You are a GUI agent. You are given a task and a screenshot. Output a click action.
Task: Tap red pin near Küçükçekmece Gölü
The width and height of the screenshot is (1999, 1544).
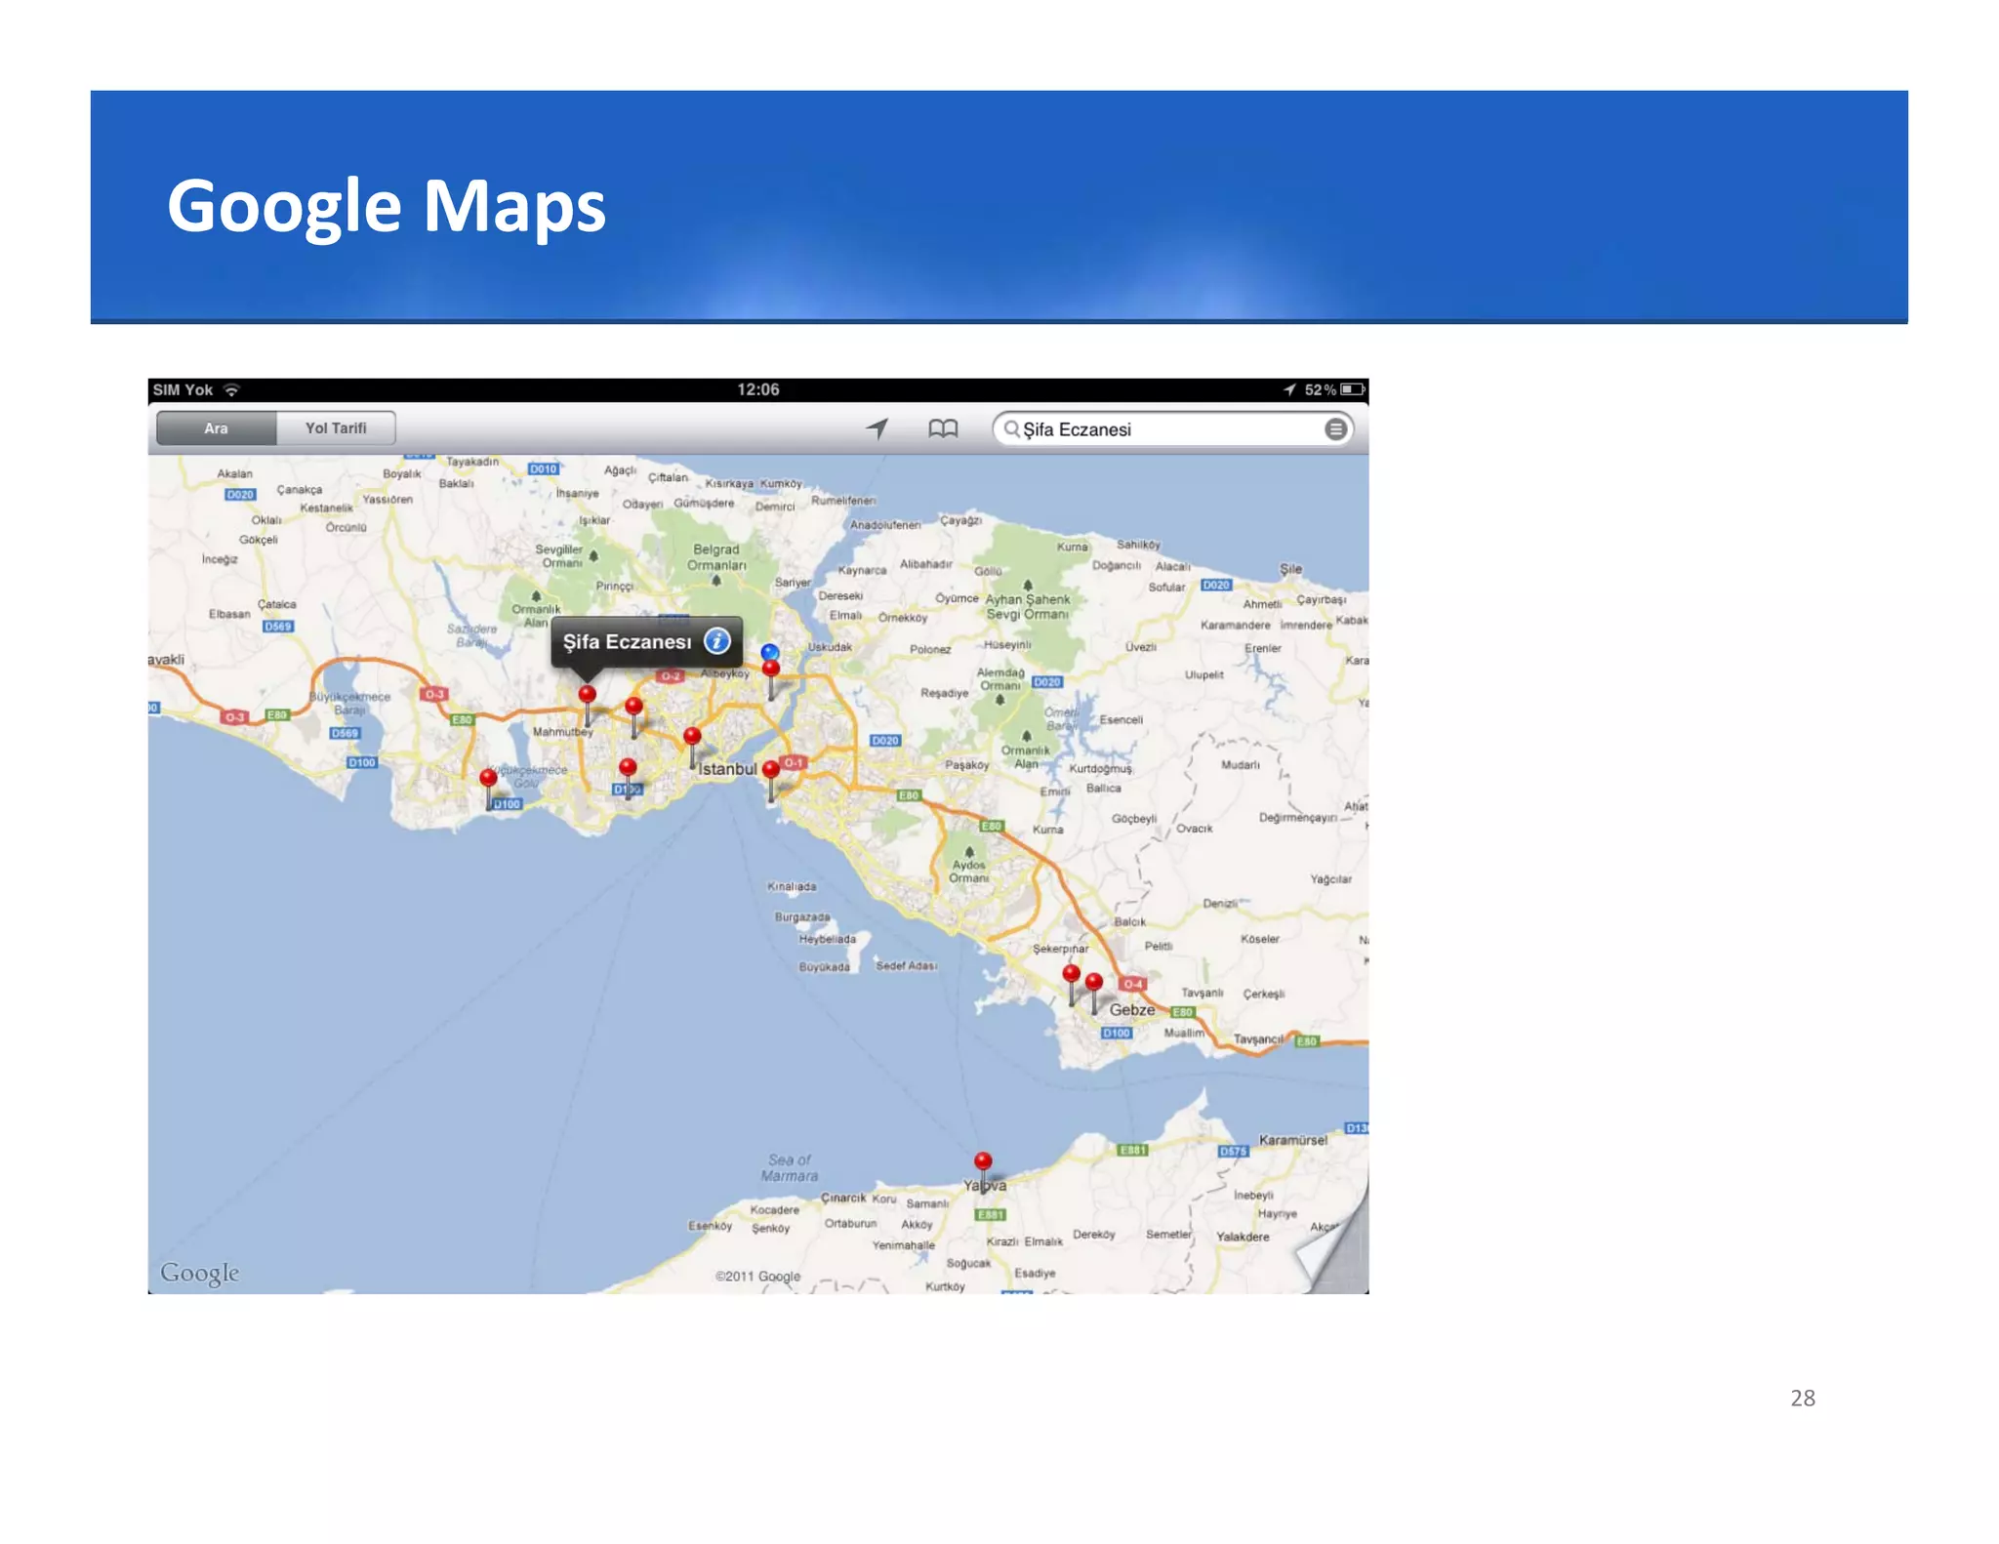488,778
